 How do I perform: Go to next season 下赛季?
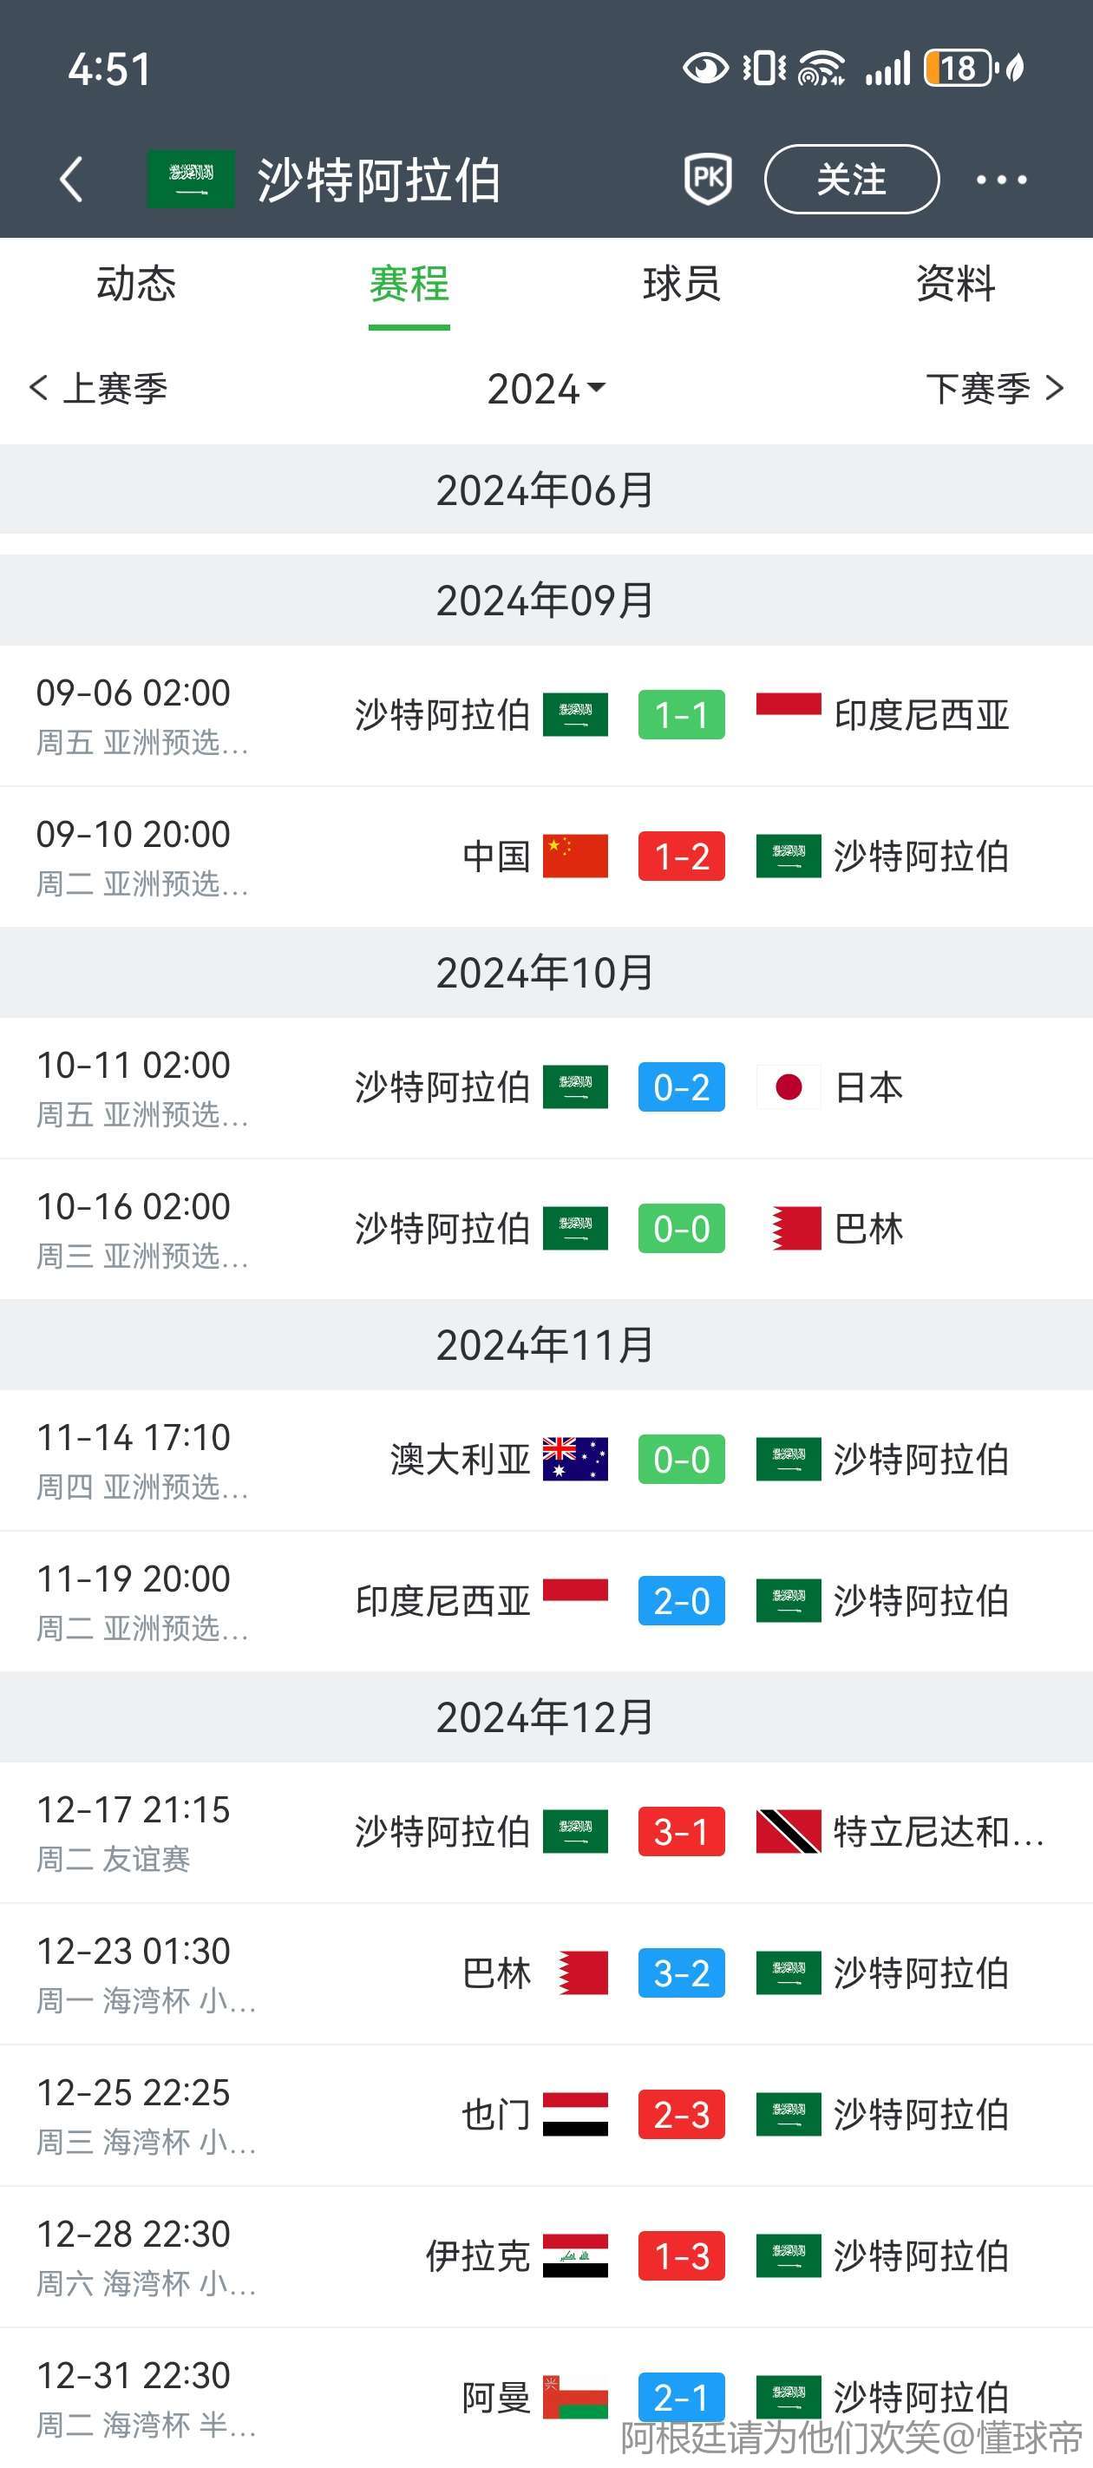(x=994, y=389)
